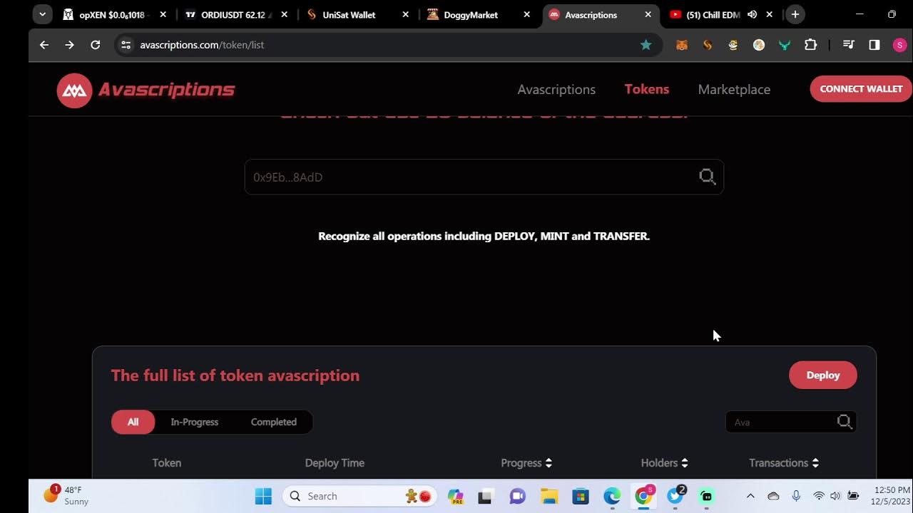Click the UniSat wallet extension icon
The height and width of the screenshot is (513, 913).
pos(708,45)
